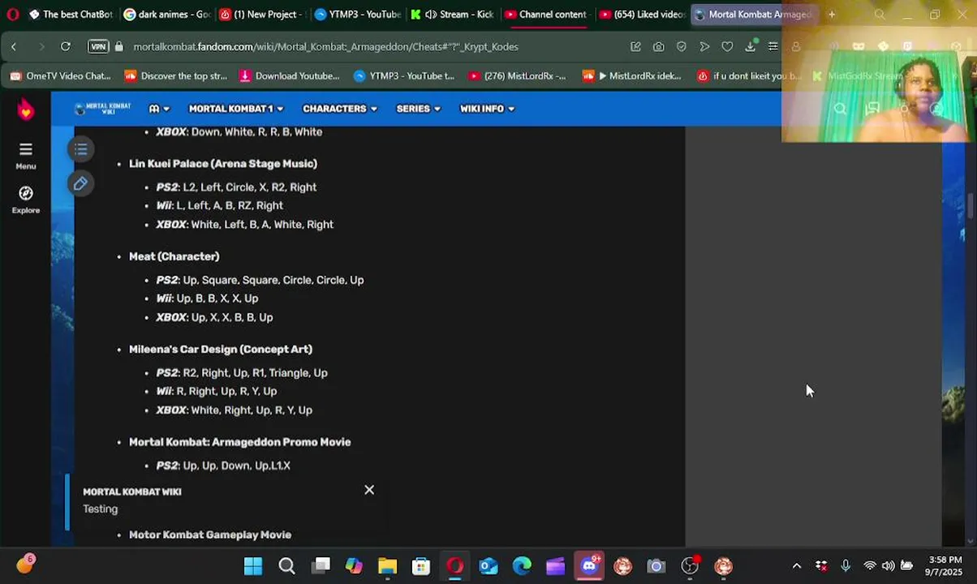Open OmeTV Video Chat bookmark
The image size is (977, 584).
pyautogui.click(x=61, y=76)
